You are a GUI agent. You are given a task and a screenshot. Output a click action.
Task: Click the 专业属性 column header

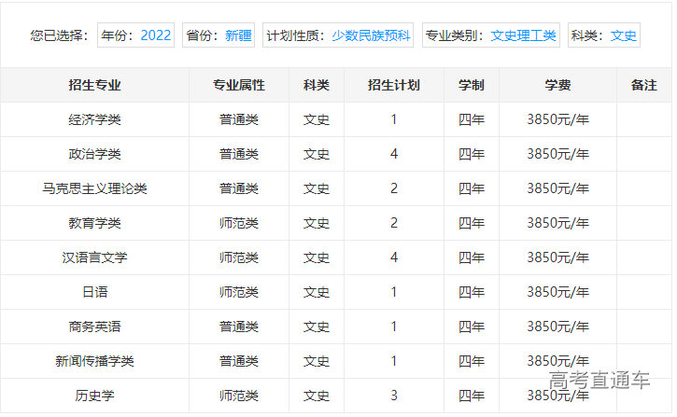coord(239,85)
